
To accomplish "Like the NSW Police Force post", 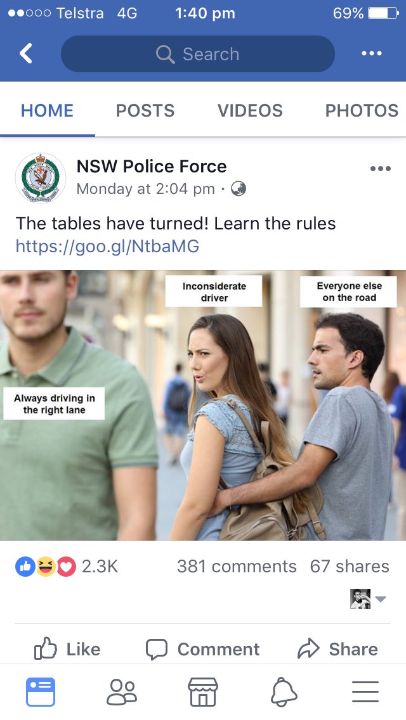I will (67, 649).
